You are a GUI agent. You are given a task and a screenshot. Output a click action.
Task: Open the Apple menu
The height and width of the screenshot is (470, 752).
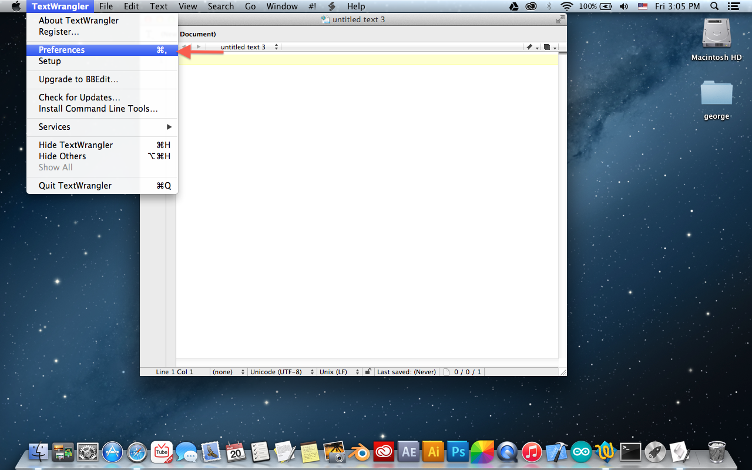click(x=16, y=6)
